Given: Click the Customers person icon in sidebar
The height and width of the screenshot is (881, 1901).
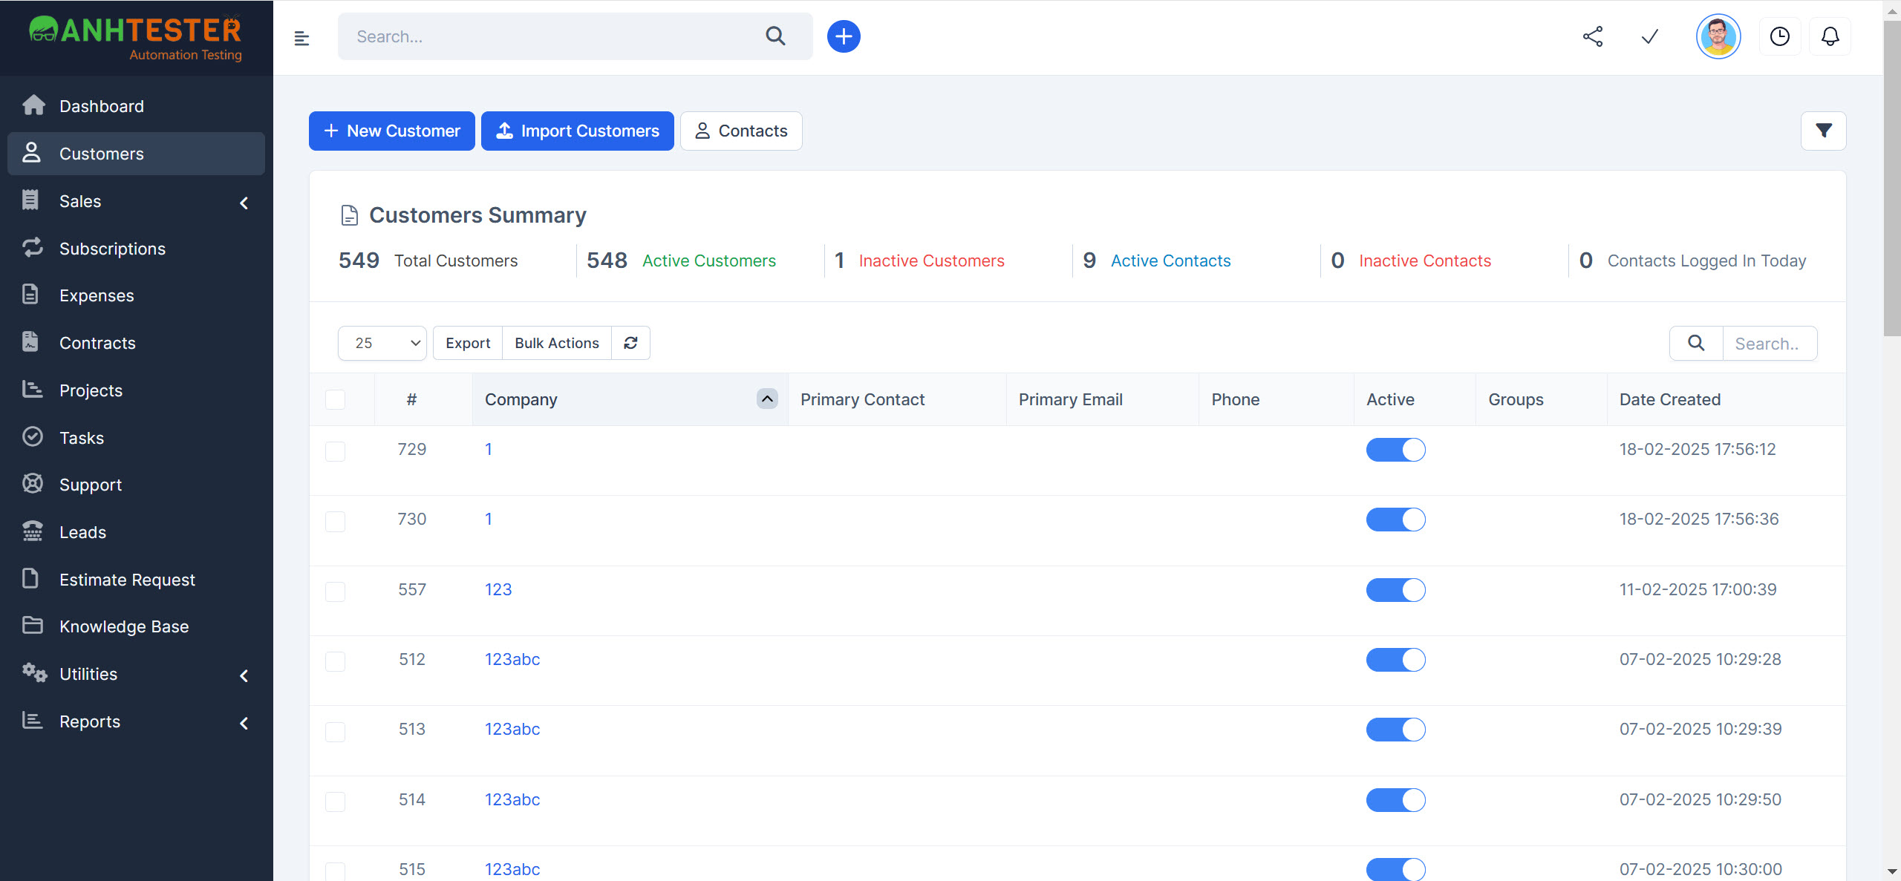Looking at the screenshot, I should click(31, 153).
